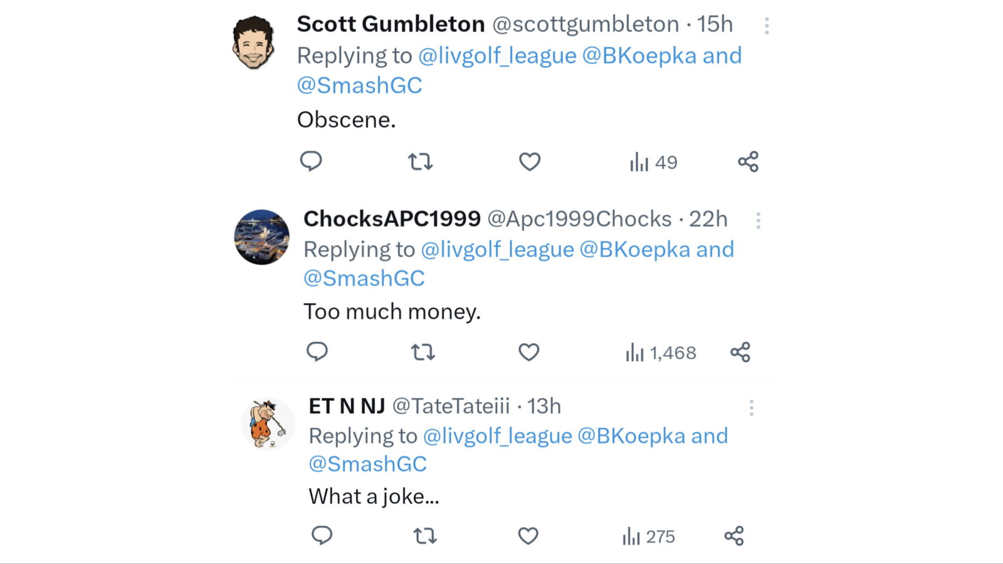Open more options on ChocksAPC1999's tweet
This screenshot has height=564, width=1003.
tap(759, 221)
